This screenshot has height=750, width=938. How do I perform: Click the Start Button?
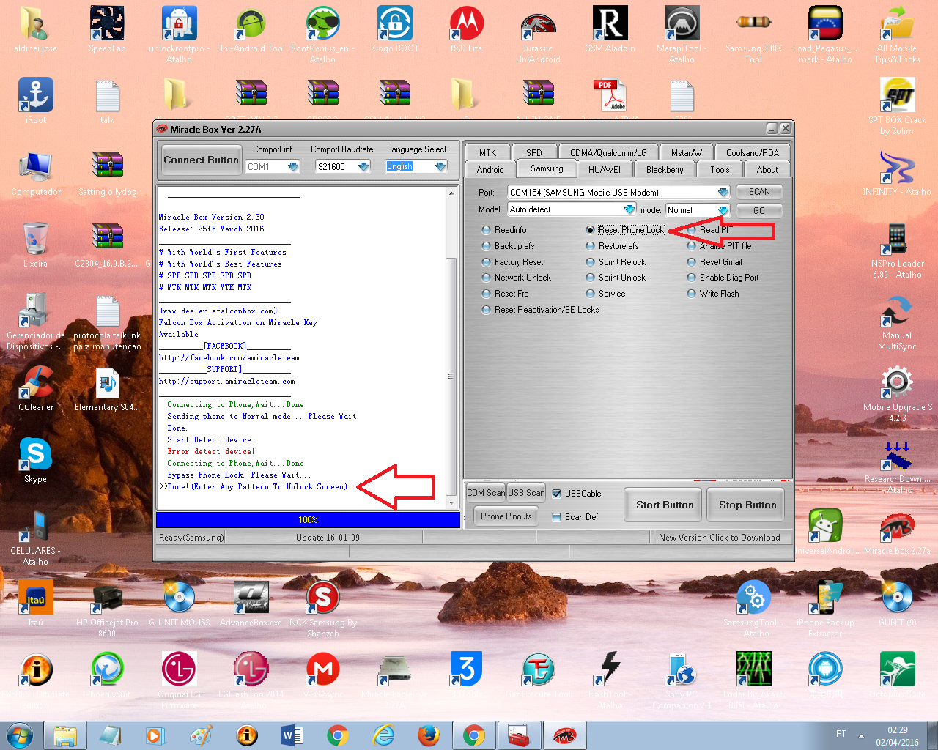(x=664, y=505)
